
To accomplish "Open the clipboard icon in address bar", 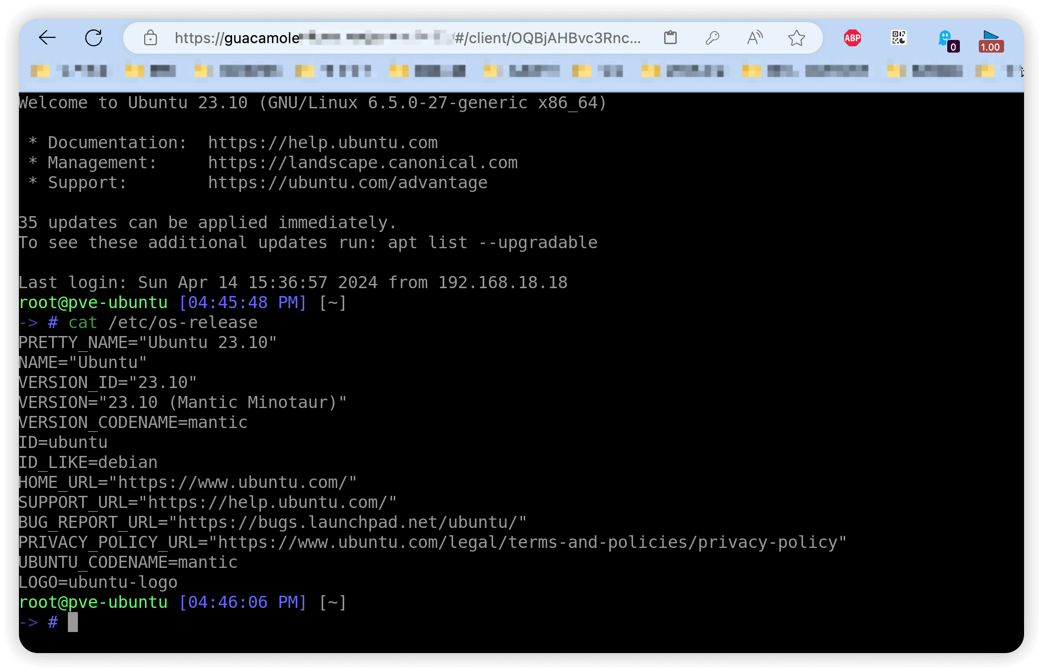I will [x=670, y=38].
